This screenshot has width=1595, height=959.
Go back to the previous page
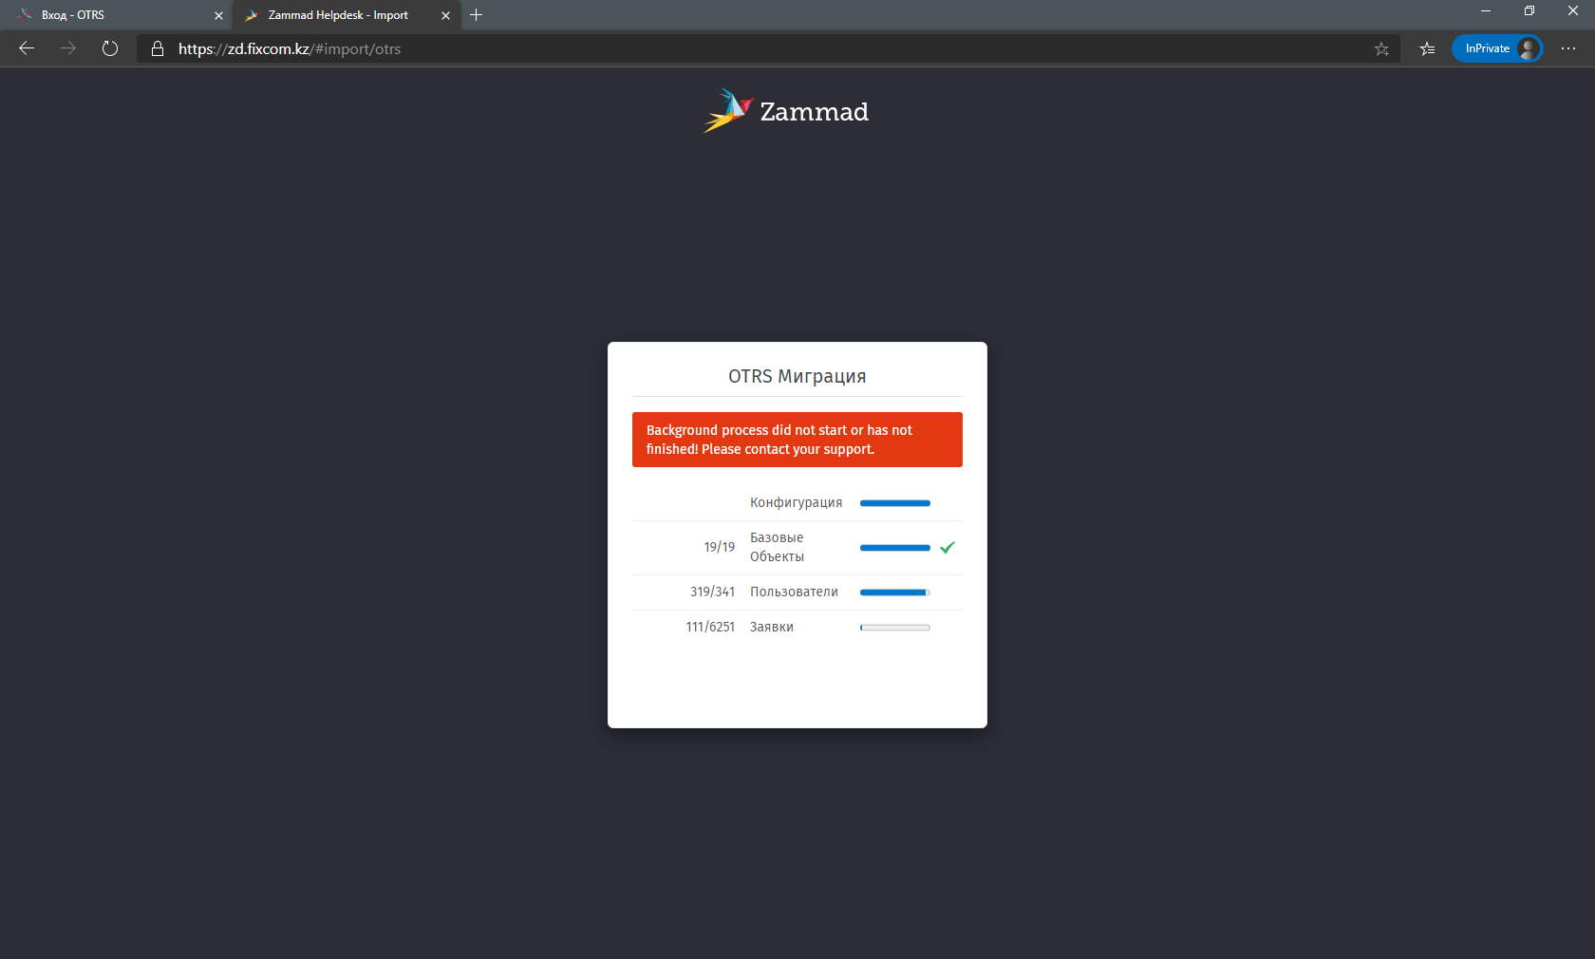[x=27, y=48]
